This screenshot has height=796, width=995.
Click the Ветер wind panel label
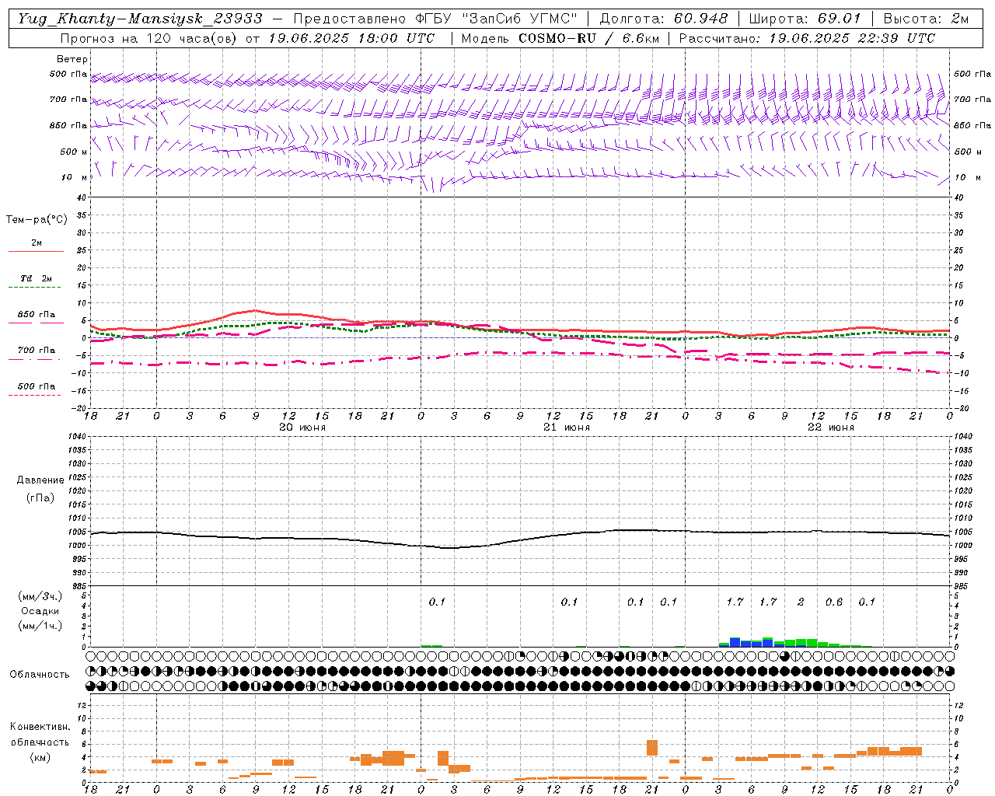tap(72, 59)
